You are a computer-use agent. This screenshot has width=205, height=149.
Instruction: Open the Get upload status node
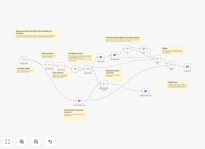tap(115, 55)
